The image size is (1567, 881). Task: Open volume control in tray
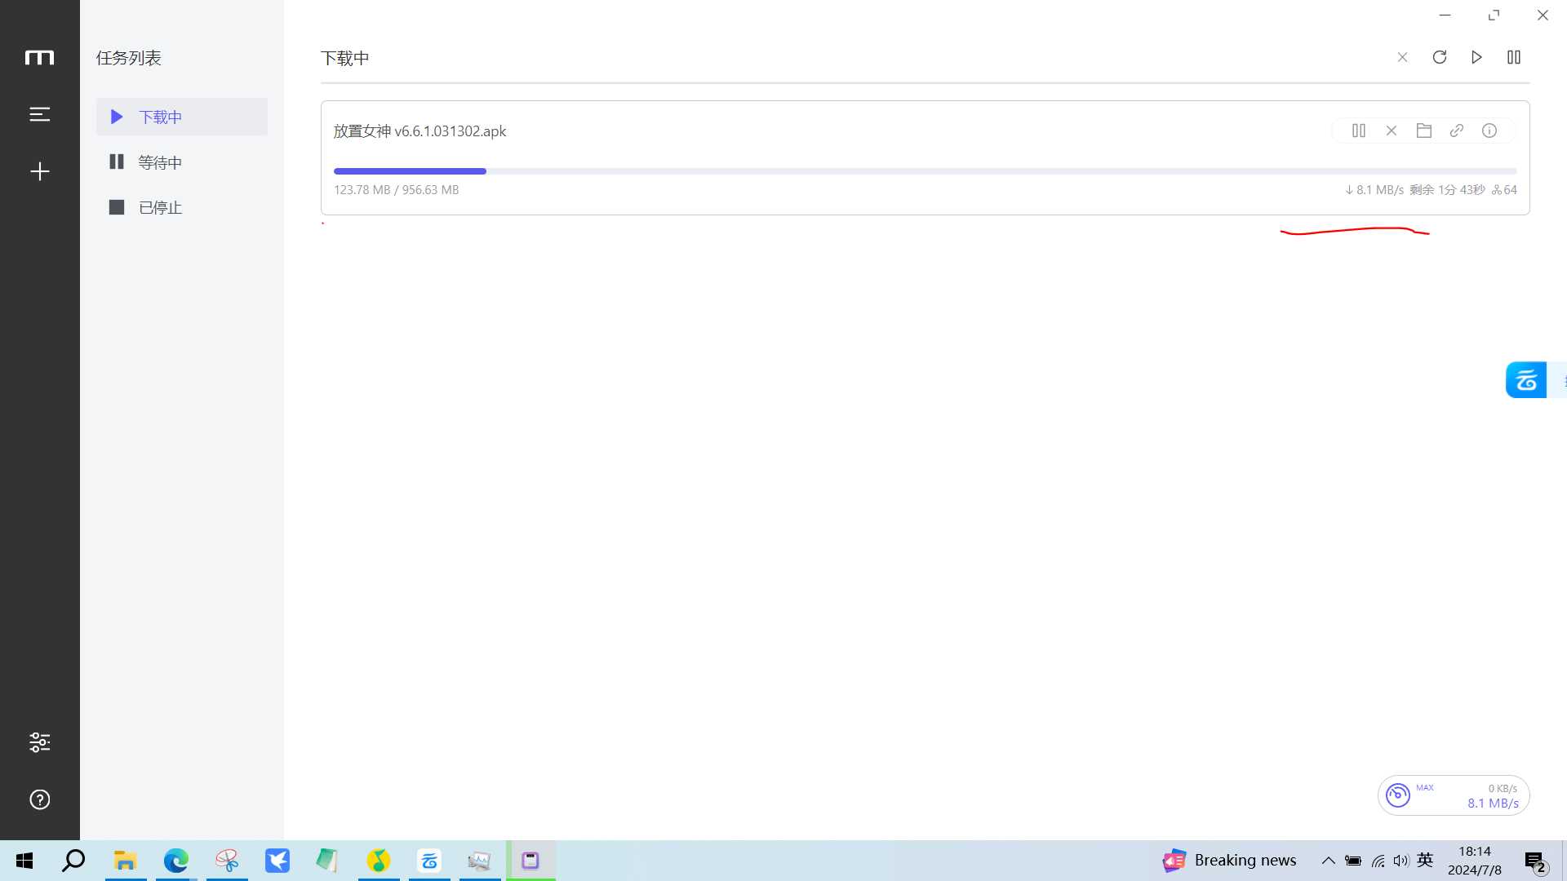tap(1401, 861)
